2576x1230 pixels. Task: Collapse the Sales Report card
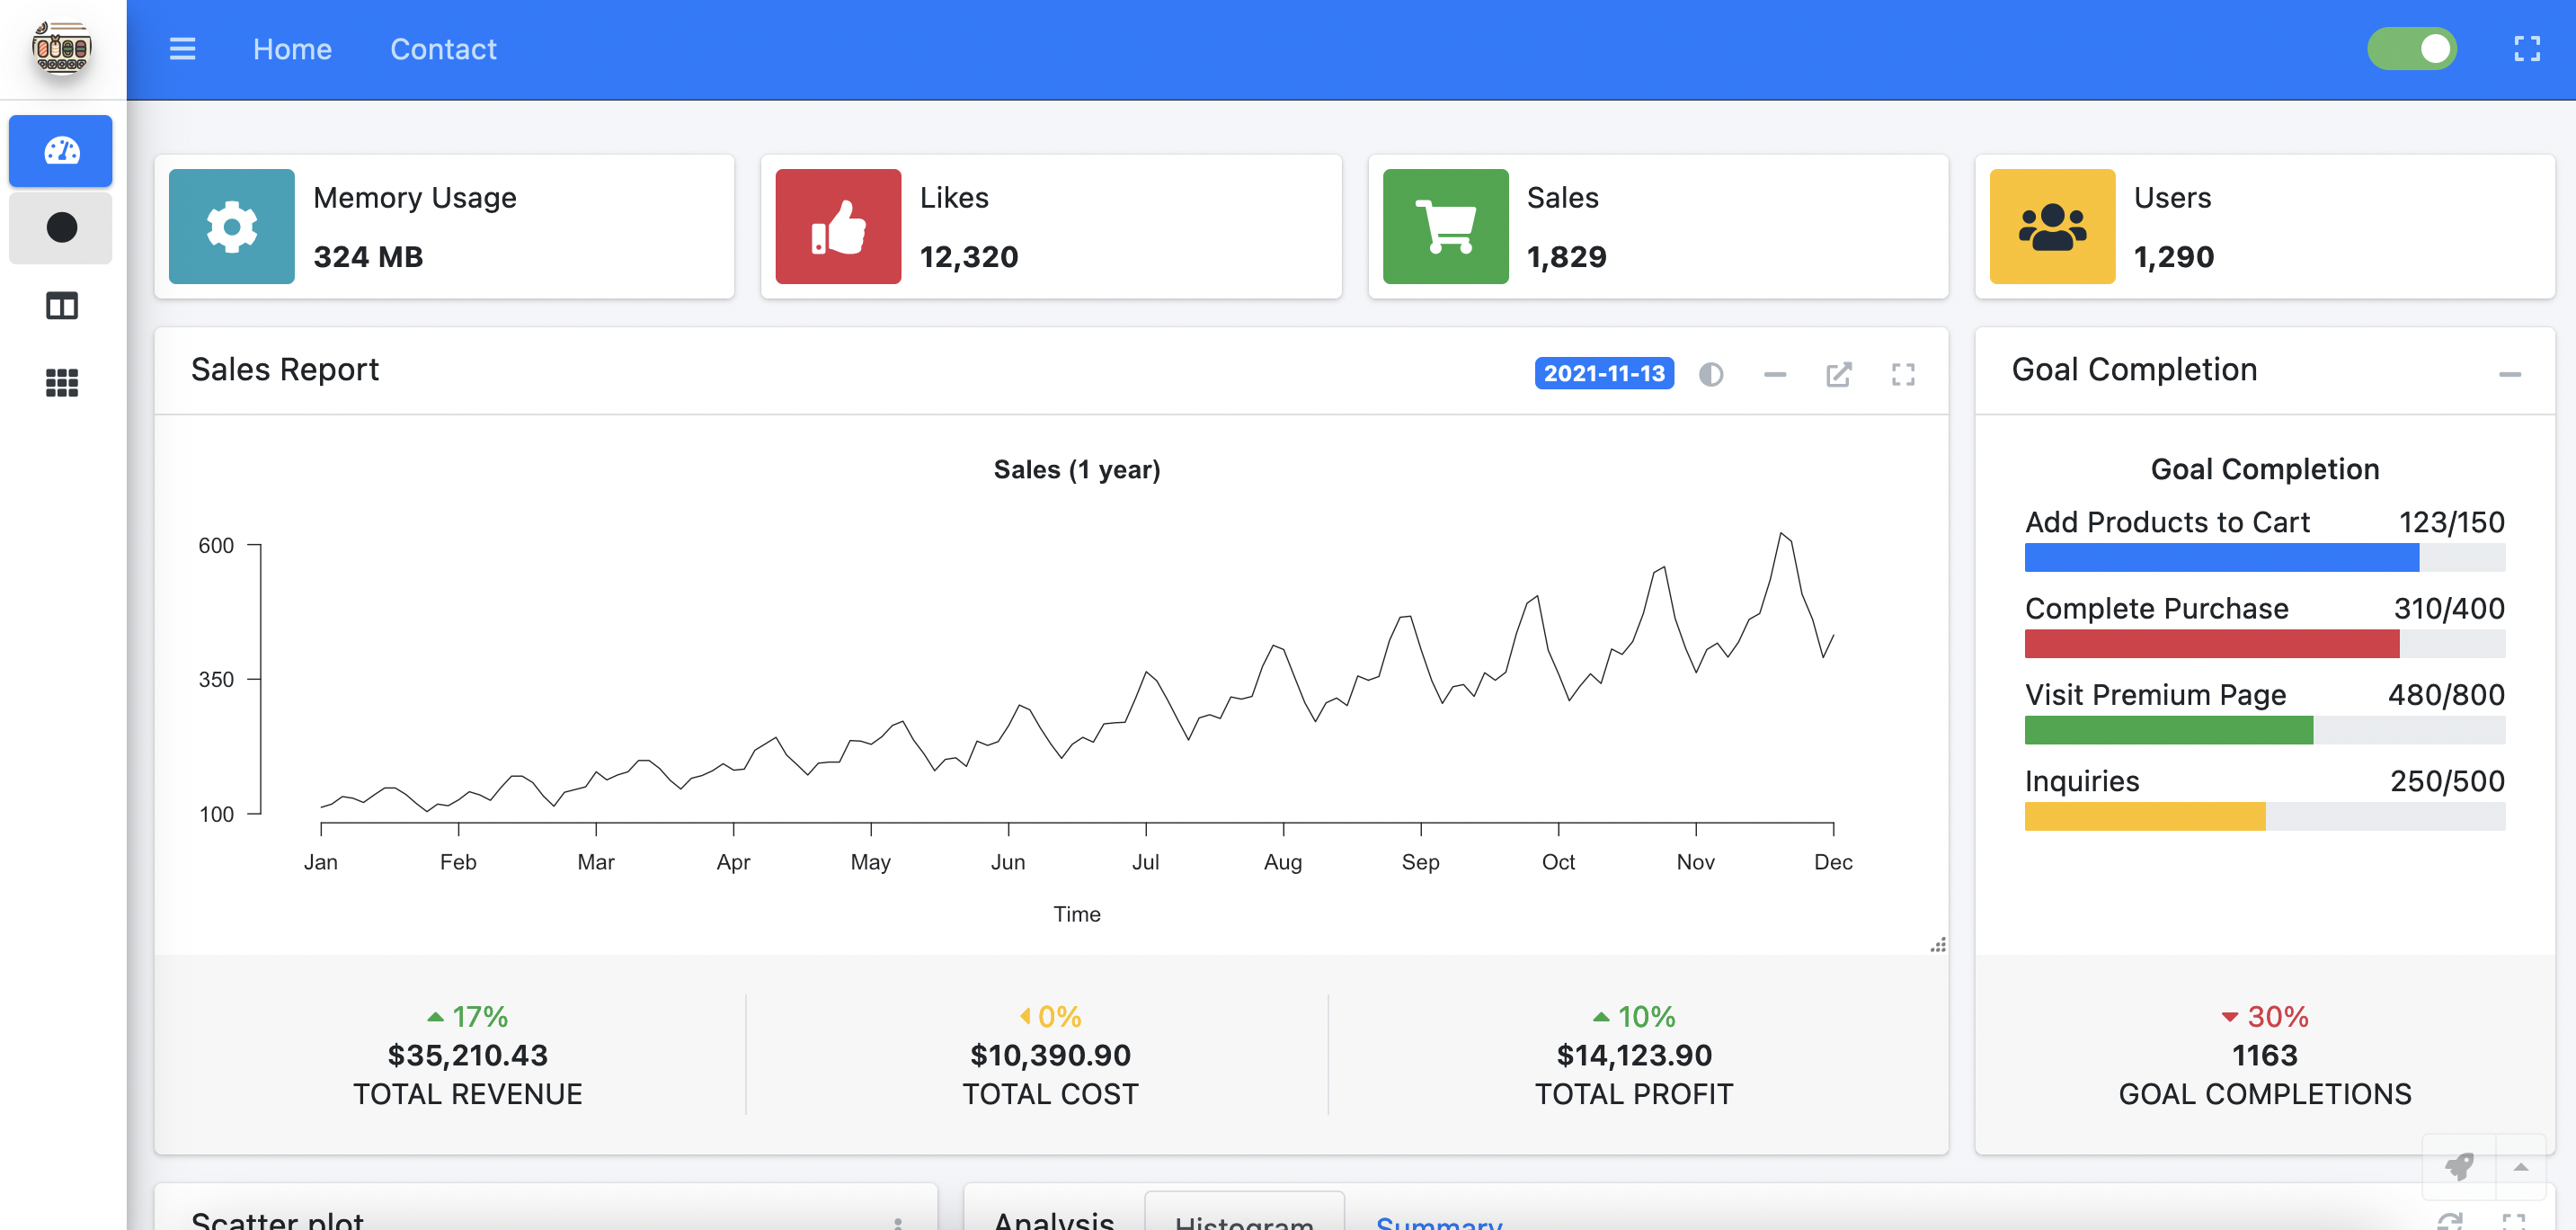[x=1774, y=374]
